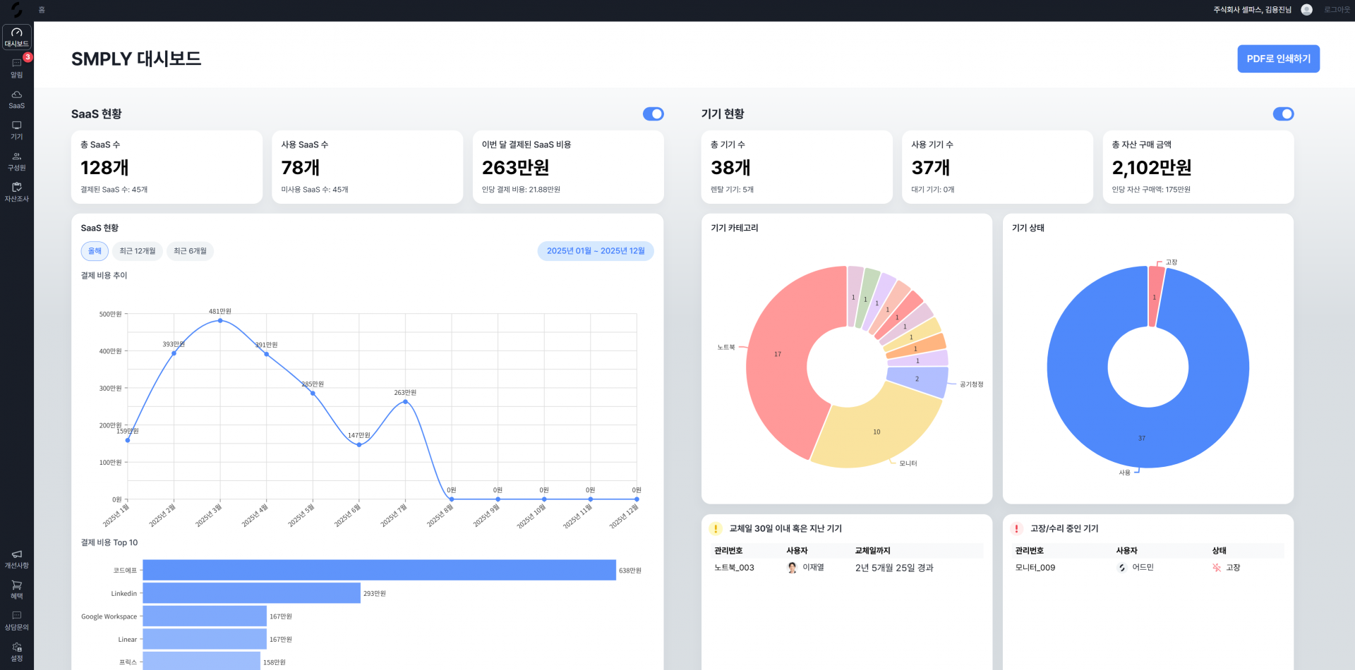The height and width of the screenshot is (670, 1355).
Task: Click the red 고장 segment in 기기 상태
Action: click(1155, 296)
